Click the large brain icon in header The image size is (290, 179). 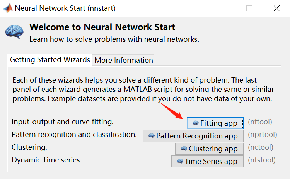tap(14, 31)
